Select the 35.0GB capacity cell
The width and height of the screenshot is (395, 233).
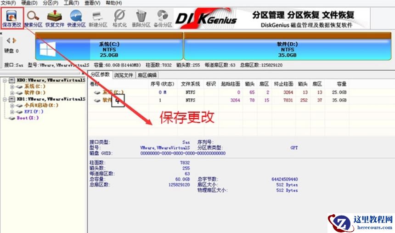[x=339, y=100]
